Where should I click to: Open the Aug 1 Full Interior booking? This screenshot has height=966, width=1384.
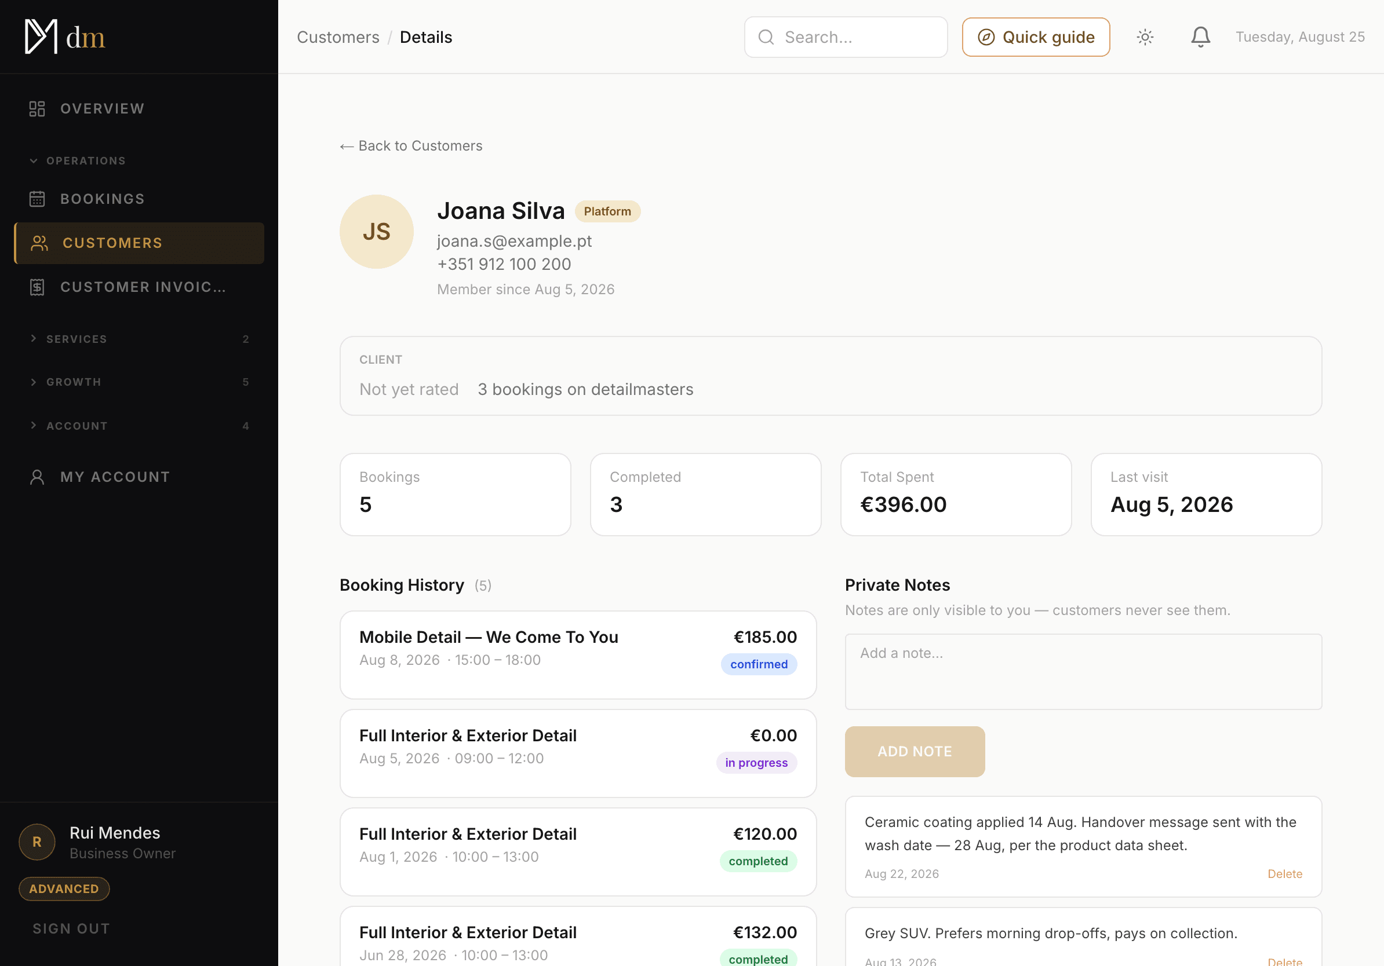578,852
